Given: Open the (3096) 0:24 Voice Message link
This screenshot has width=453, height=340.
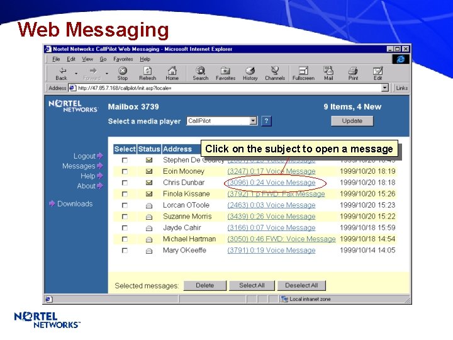Looking at the screenshot, I should [271, 183].
